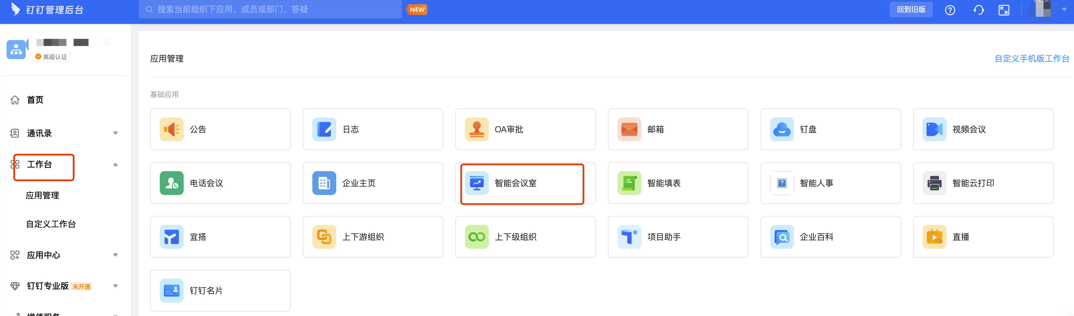Screen dimensions: 1074x316
Task: Expand the 通讯录 menu arrow
Action: pyautogui.click(x=115, y=133)
